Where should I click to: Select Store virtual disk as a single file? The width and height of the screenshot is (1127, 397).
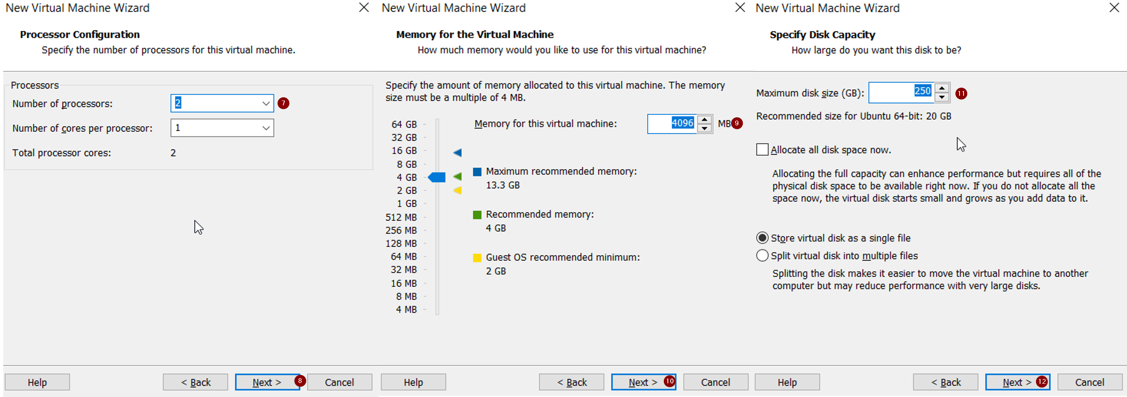coord(762,238)
